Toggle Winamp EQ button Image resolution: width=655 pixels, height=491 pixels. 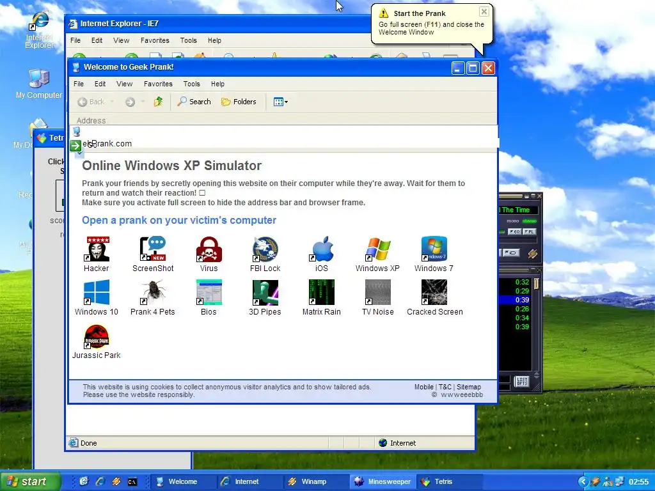tap(514, 231)
